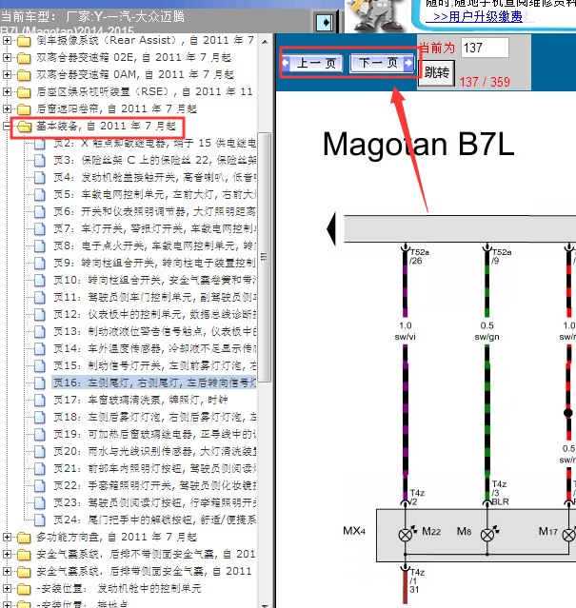Click folder icon of 多功能方向盘
The image size is (576, 608).
(24, 538)
